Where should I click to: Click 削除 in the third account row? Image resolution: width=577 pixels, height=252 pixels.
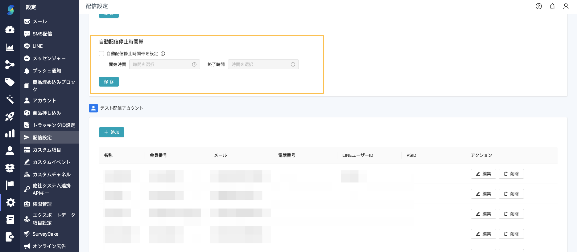click(x=511, y=214)
